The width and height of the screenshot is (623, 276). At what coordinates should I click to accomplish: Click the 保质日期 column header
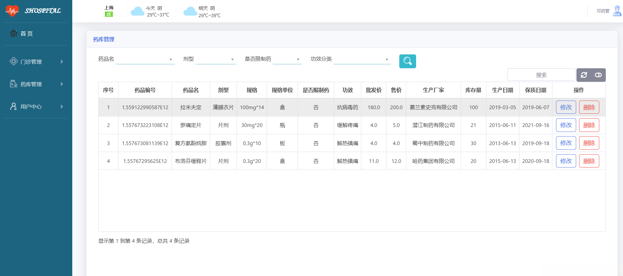tap(536, 90)
